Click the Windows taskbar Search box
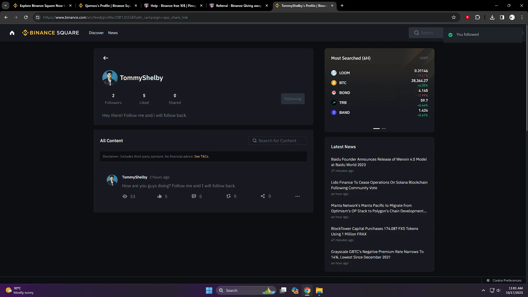 coord(246,290)
